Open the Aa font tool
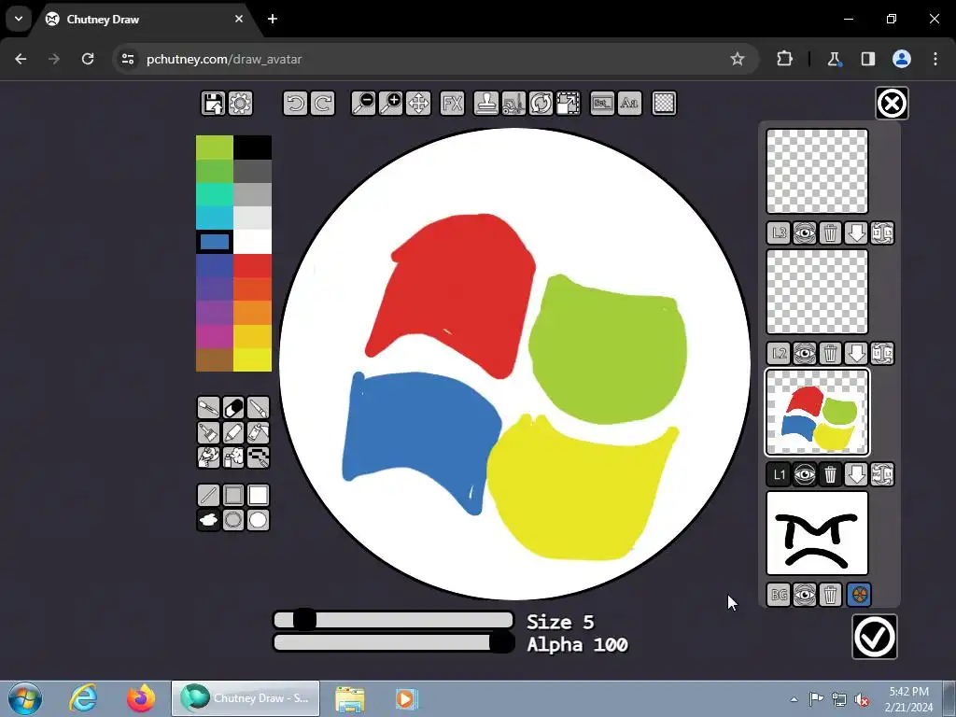This screenshot has width=956, height=717. pyautogui.click(x=630, y=103)
